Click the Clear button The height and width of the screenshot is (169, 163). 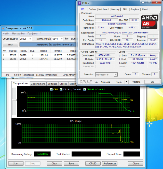click(55, 163)
